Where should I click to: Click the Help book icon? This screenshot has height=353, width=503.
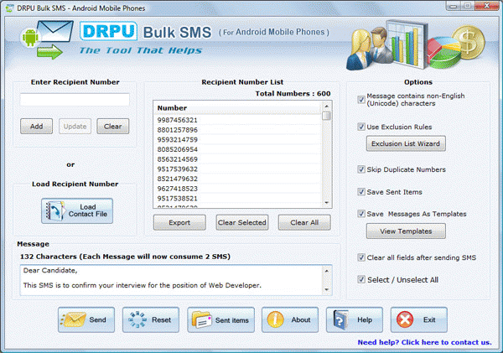(340, 319)
